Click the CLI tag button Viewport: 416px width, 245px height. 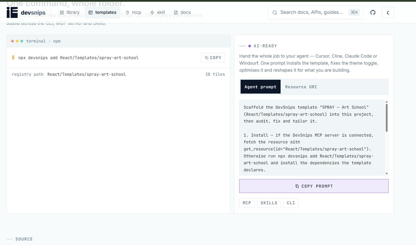click(x=291, y=203)
